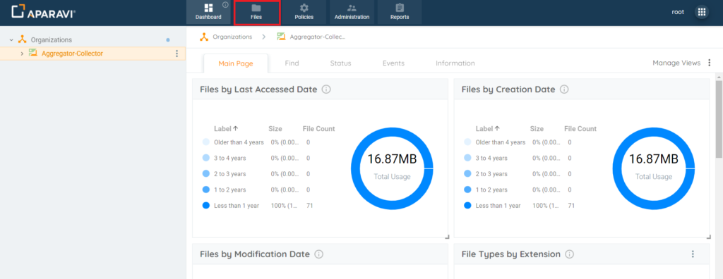The image size is (723, 279).
Task: Toggle 'Less than 1 year' swatch in Creation Date
Action: point(467,206)
